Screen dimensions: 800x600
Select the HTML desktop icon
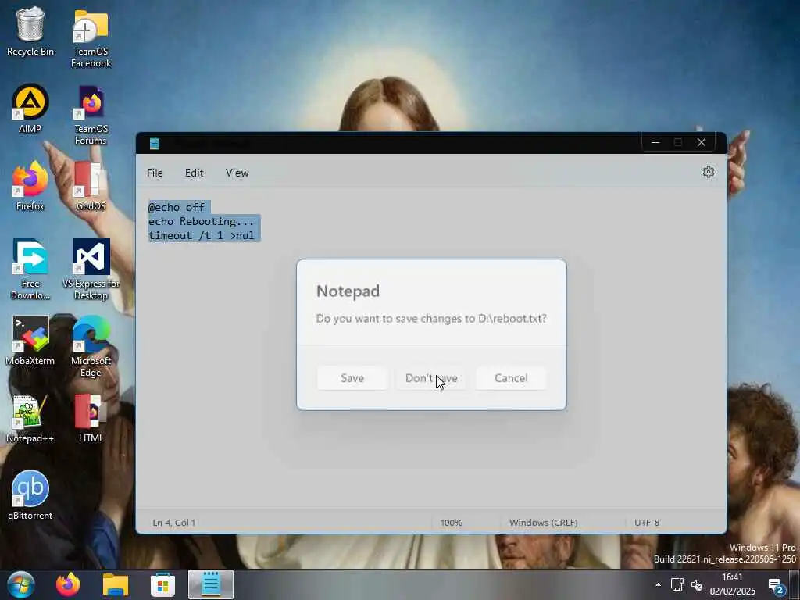click(91, 419)
